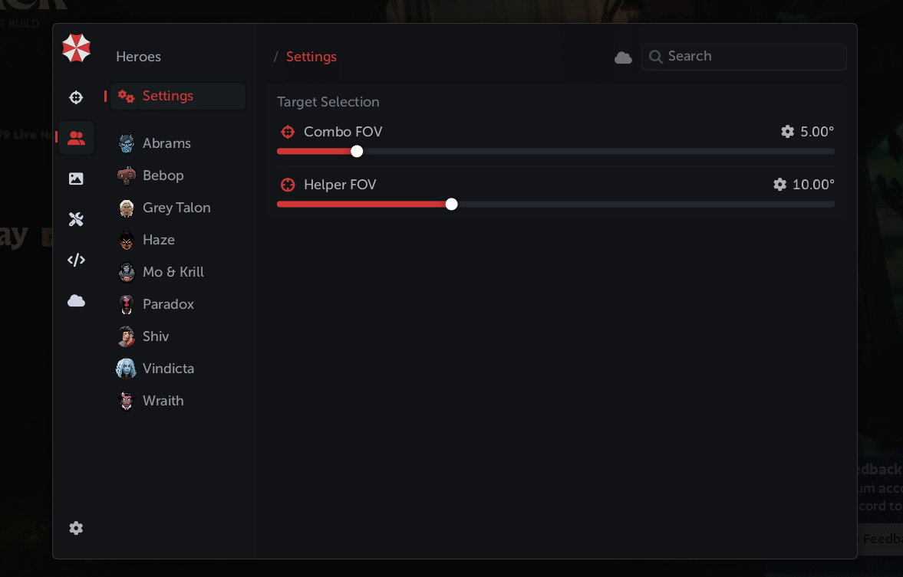This screenshot has height=577, width=903.
Task: Click the Combo FOV slider handle
Action: pyautogui.click(x=357, y=151)
